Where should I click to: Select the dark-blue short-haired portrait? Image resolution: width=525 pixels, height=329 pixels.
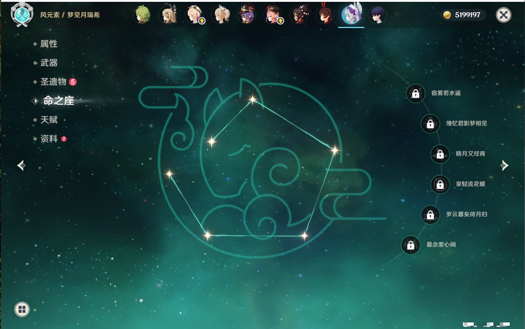[x=377, y=15]
